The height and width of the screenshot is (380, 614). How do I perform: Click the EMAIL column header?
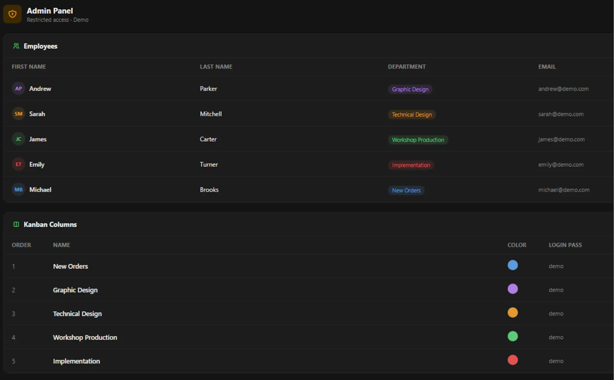click(x=547, y=67)
